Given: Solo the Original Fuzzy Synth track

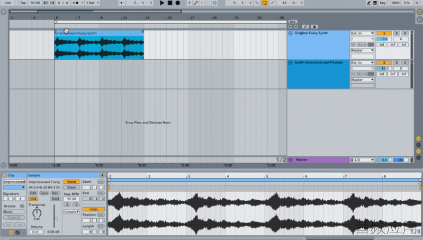Looking at the screenshot, I should tap(397, 33).
